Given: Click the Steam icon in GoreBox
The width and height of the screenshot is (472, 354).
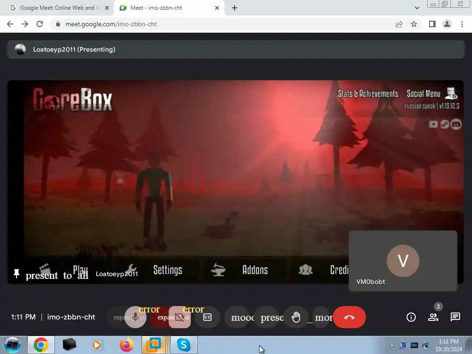Looking at the screenshot, I should (x=445, y=124).
